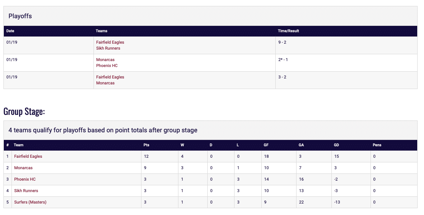Click the Pens column header
The height and width of the screenshot is (215, 424).
377,145
